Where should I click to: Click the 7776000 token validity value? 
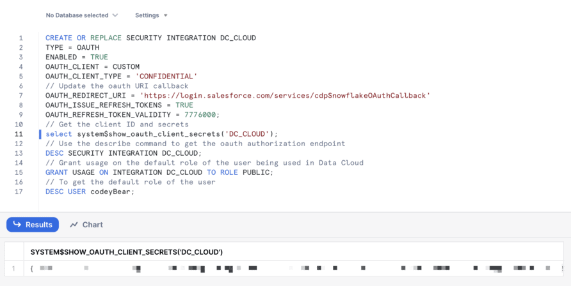tap(201, 115)
